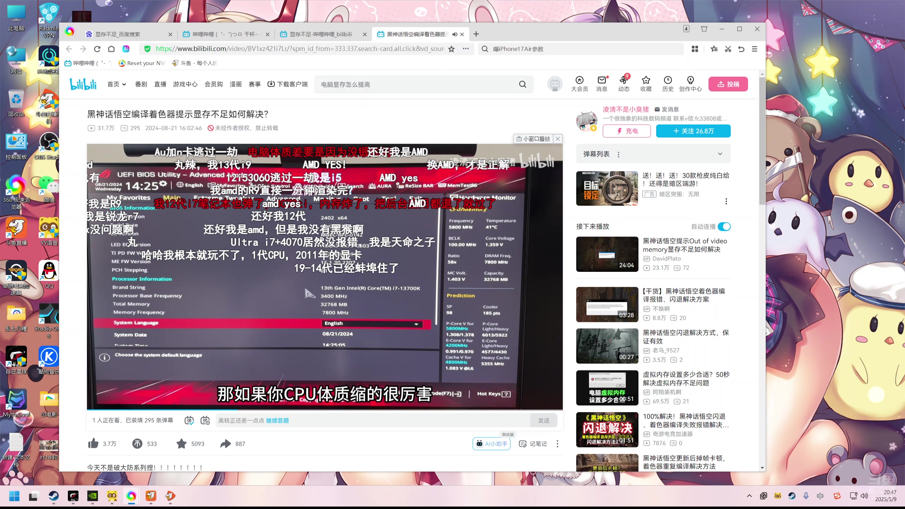Click the 充电 button for the uploader
This screenshot has height=509, width=905.
pos(627,131)
